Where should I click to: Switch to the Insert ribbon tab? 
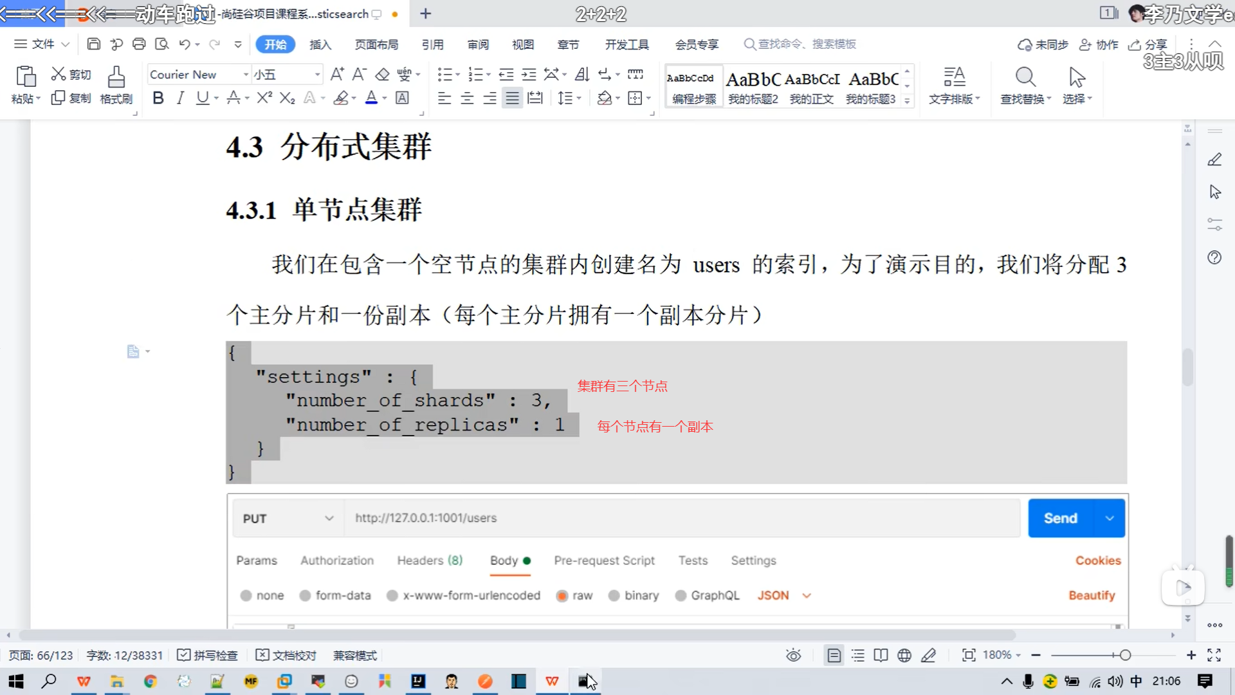click(320, 44)
